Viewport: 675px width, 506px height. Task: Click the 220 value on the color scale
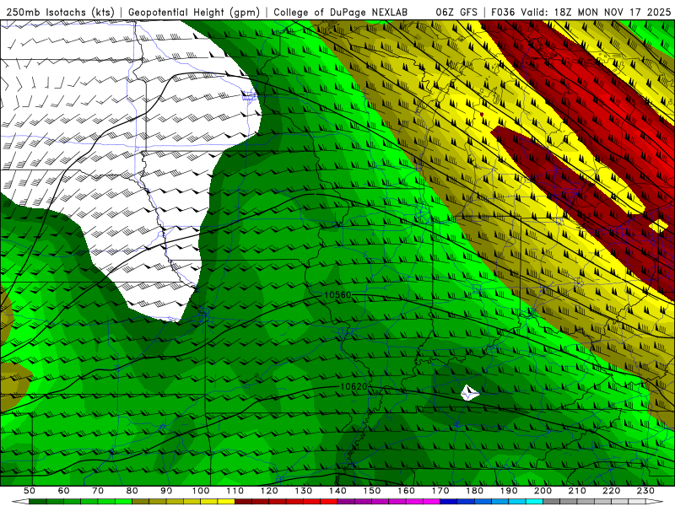click(x=611, y=491)
